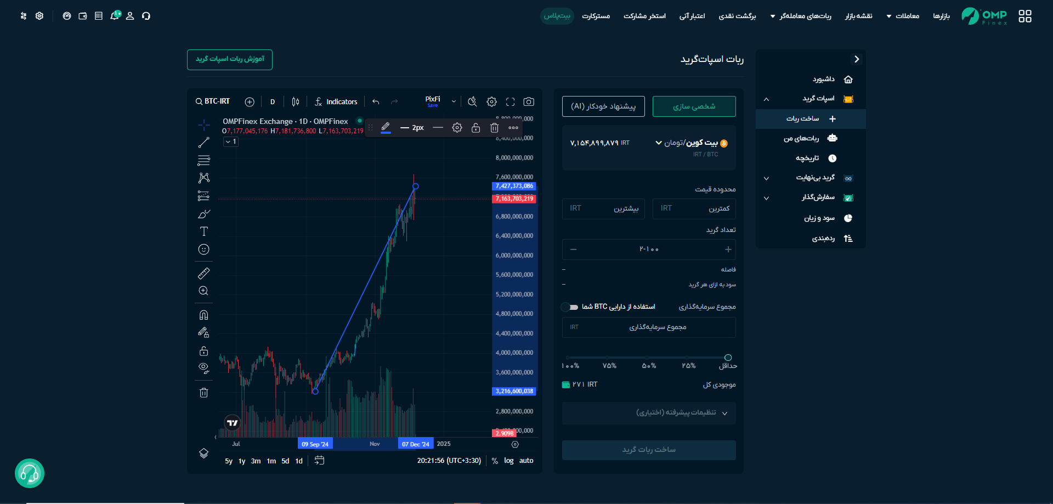Open the forecasting and measurement tools
Image resolution: width=1053 pixels, height=504 pixels.
click(203, 196)
